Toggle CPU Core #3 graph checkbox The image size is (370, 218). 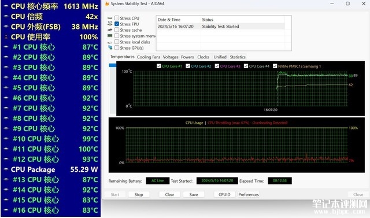click(x=217, y=66)
